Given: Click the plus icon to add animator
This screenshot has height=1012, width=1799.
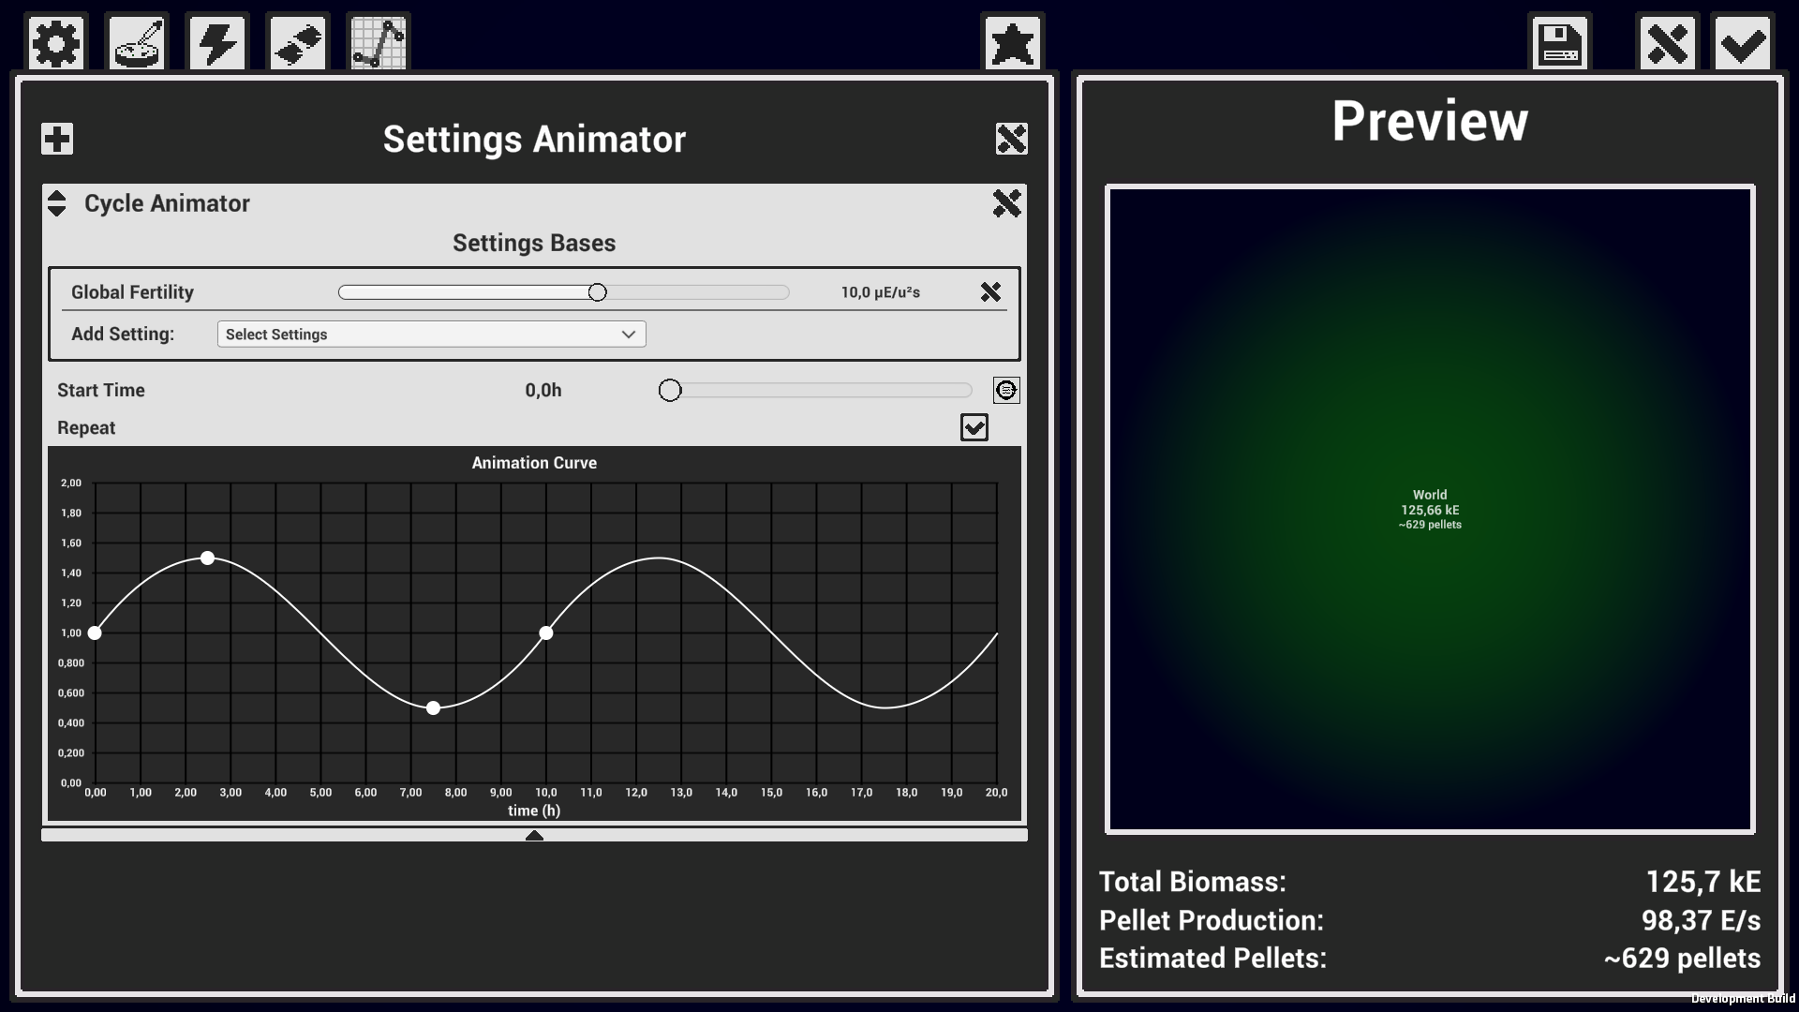Looking at the screenshot, I should click(57, 139).
